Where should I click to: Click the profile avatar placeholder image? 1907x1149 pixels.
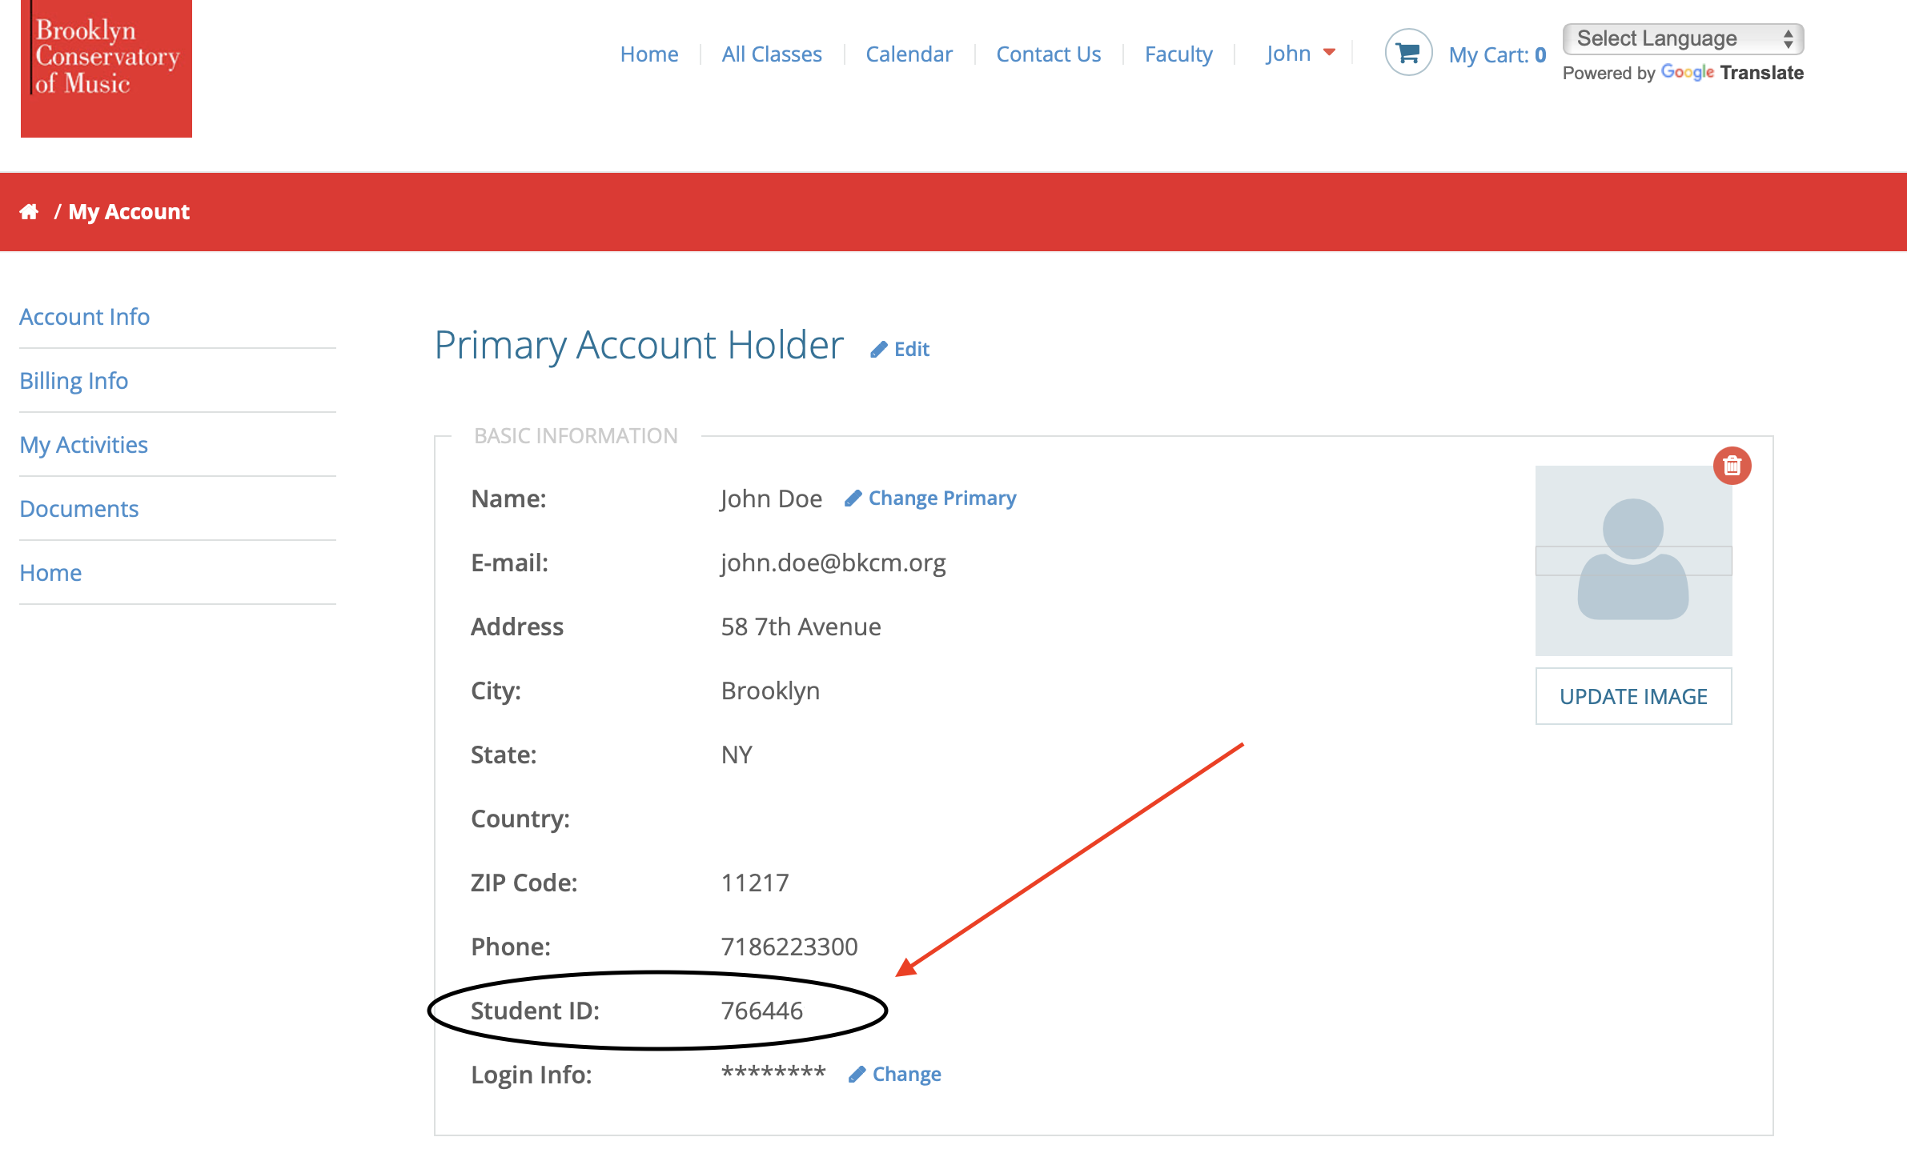pos(1633,560)
